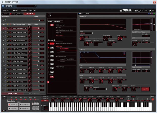Open voice selector for part 1 Orchestra
The width and height of the screenshot is (157, 113).
pyautogui.click(x=19, y=28)
